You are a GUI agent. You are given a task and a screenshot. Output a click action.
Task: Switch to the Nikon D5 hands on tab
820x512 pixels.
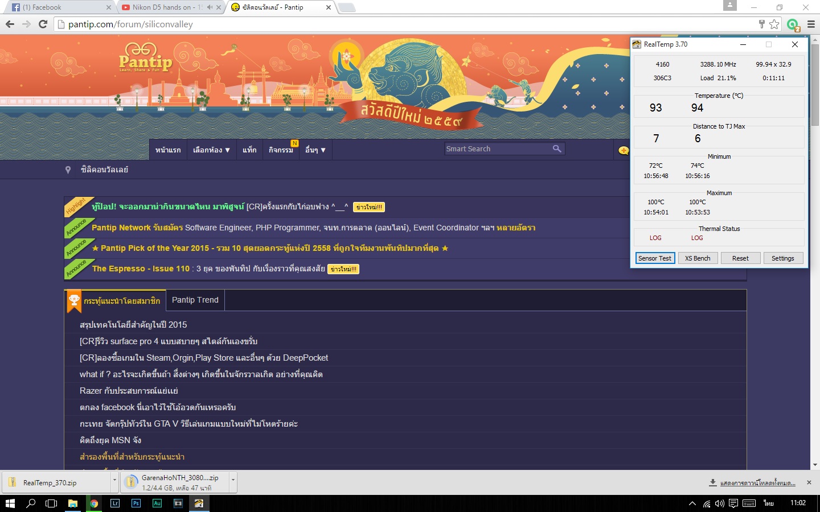point(170,7)
